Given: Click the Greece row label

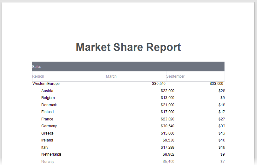Looking at the screenshot, I should tap(48, 133).
